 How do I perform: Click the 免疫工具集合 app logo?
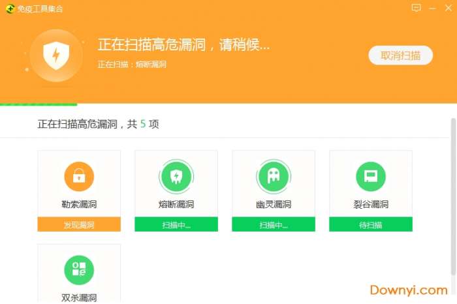tap(10, 9)
